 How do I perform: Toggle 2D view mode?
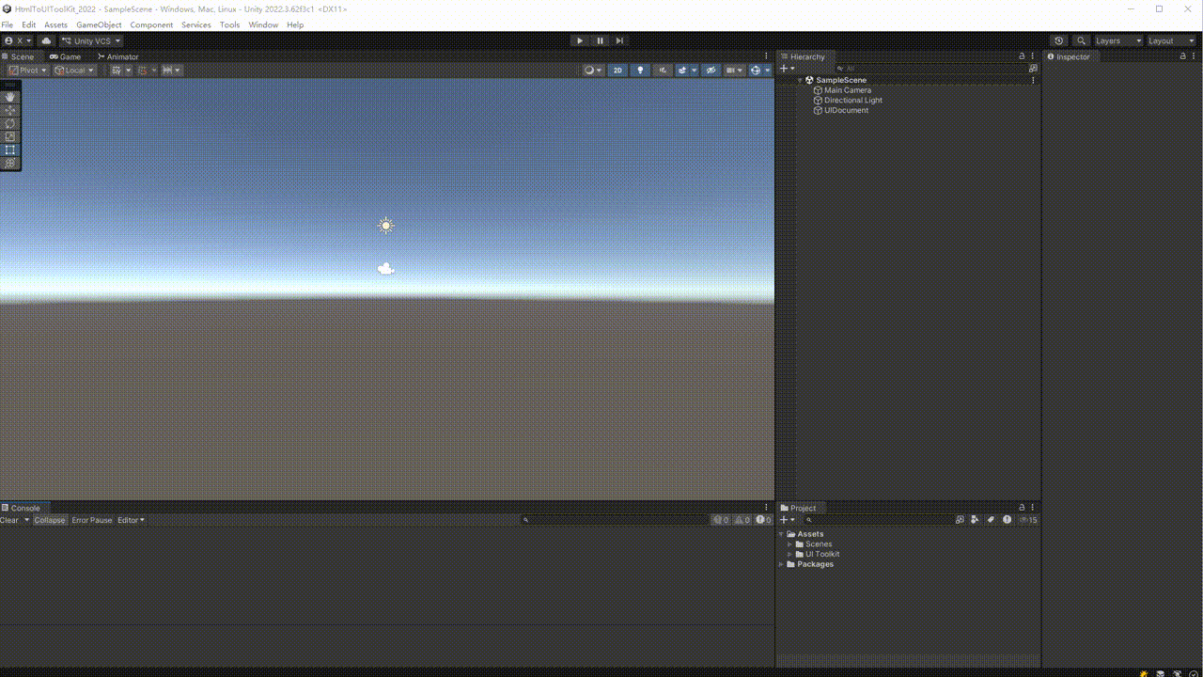tap(617, 70)
